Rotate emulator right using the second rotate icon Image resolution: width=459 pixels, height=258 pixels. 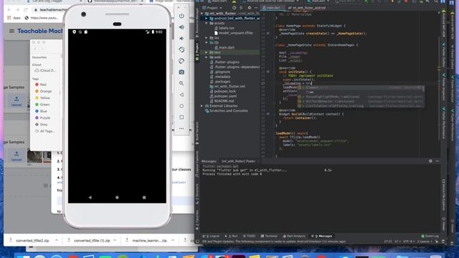(181, 61)
